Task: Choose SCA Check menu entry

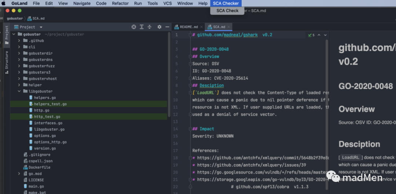Action: 227,11
